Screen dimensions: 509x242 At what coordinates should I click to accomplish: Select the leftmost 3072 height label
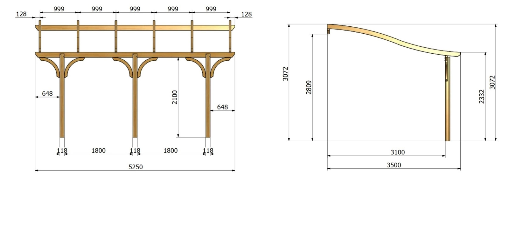285,74
